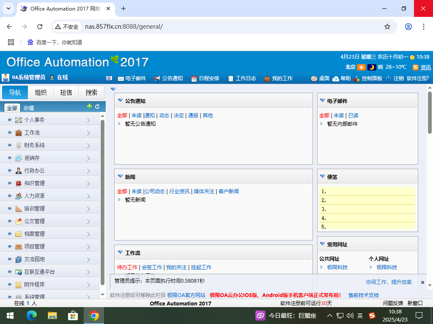Collapse the 新闻 panel triangle

pyautogui.click(x=121, y=176)
